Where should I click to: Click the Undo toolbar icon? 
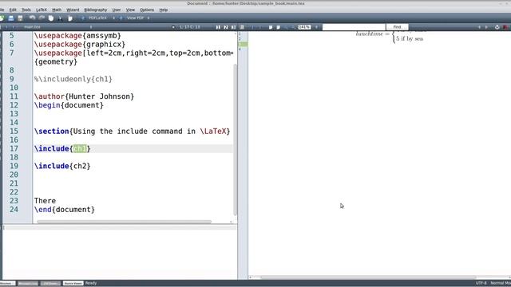pyautogui.click(x=32, y=18)
